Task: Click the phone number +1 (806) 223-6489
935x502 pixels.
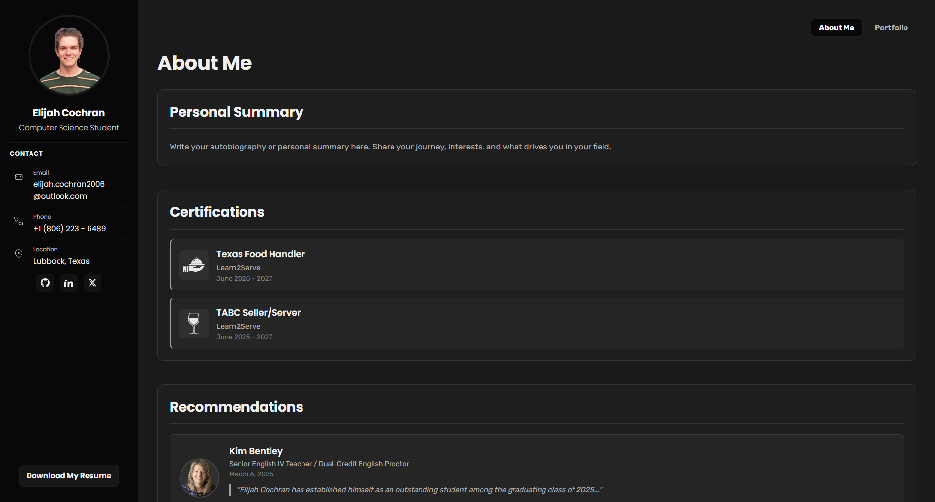Action: (x=69, y=228)
